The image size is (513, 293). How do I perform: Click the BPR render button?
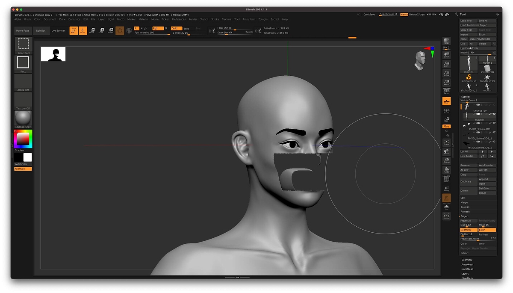tap(446, 41)
